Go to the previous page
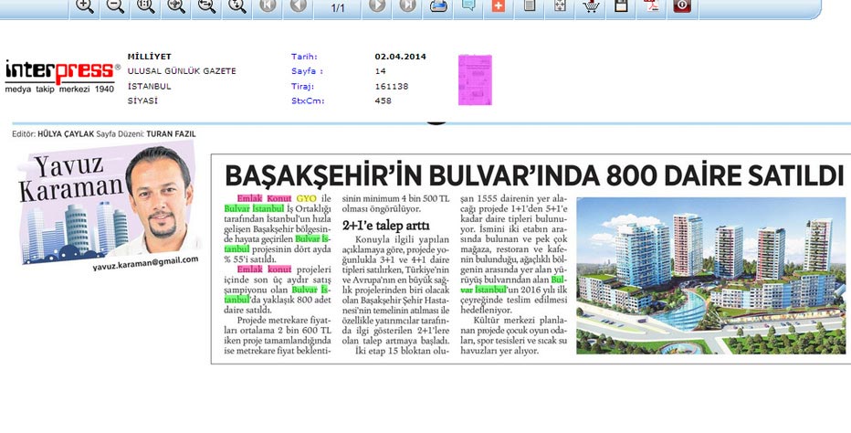Viewport: 851px width, 433px height. click(298, 5)
